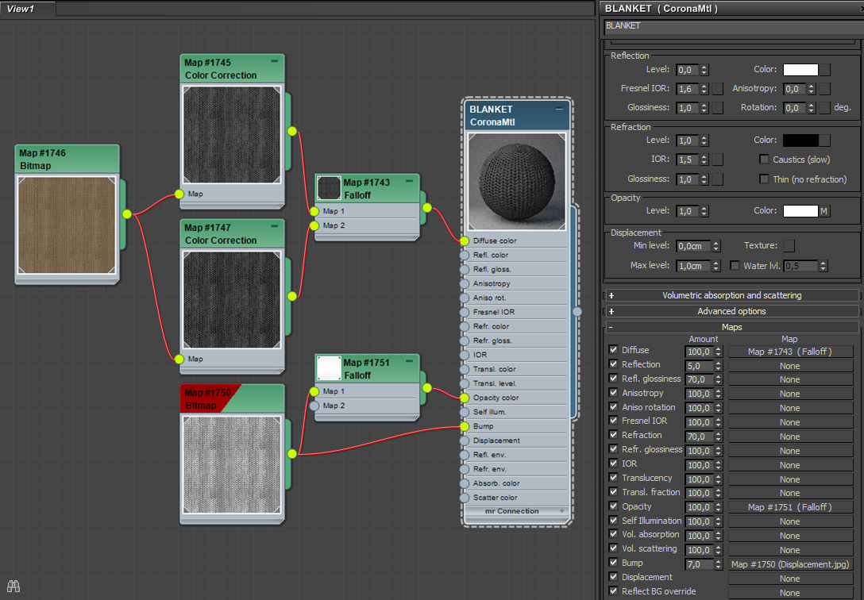864x600 pixels.
Task: Click the Self illum. input socket
Action: [465, 412]
